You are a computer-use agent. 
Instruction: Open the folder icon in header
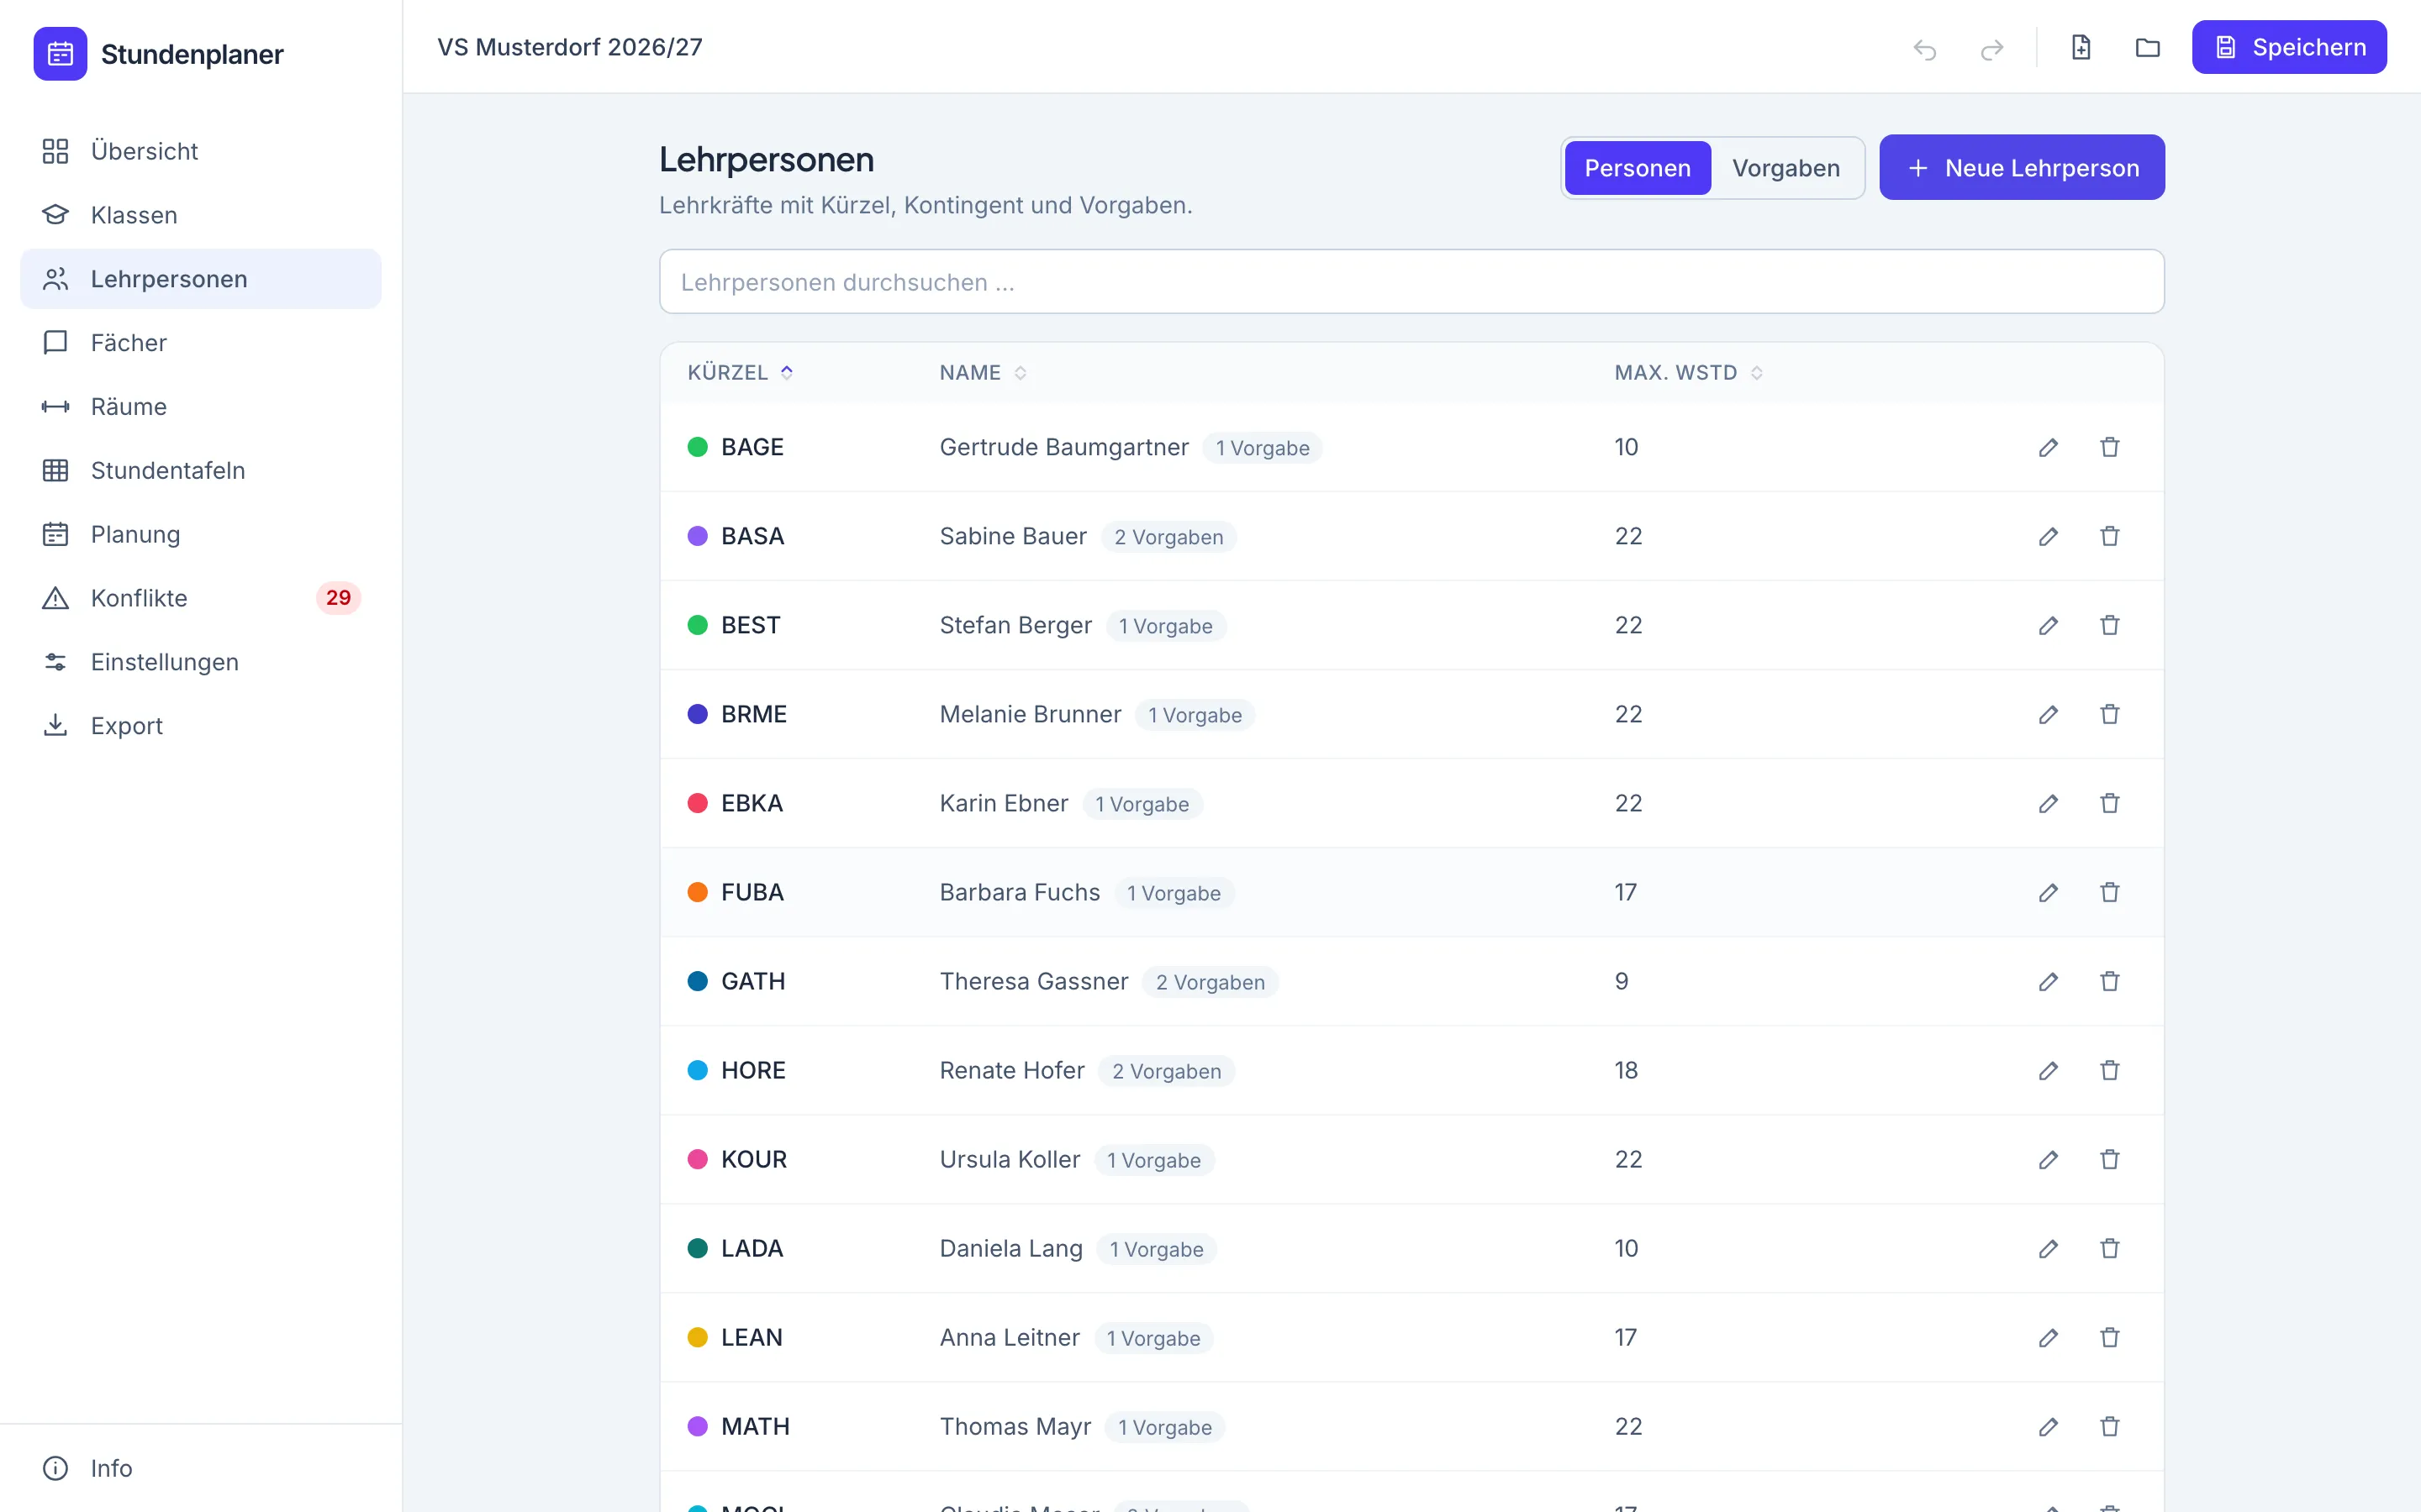2148,47
